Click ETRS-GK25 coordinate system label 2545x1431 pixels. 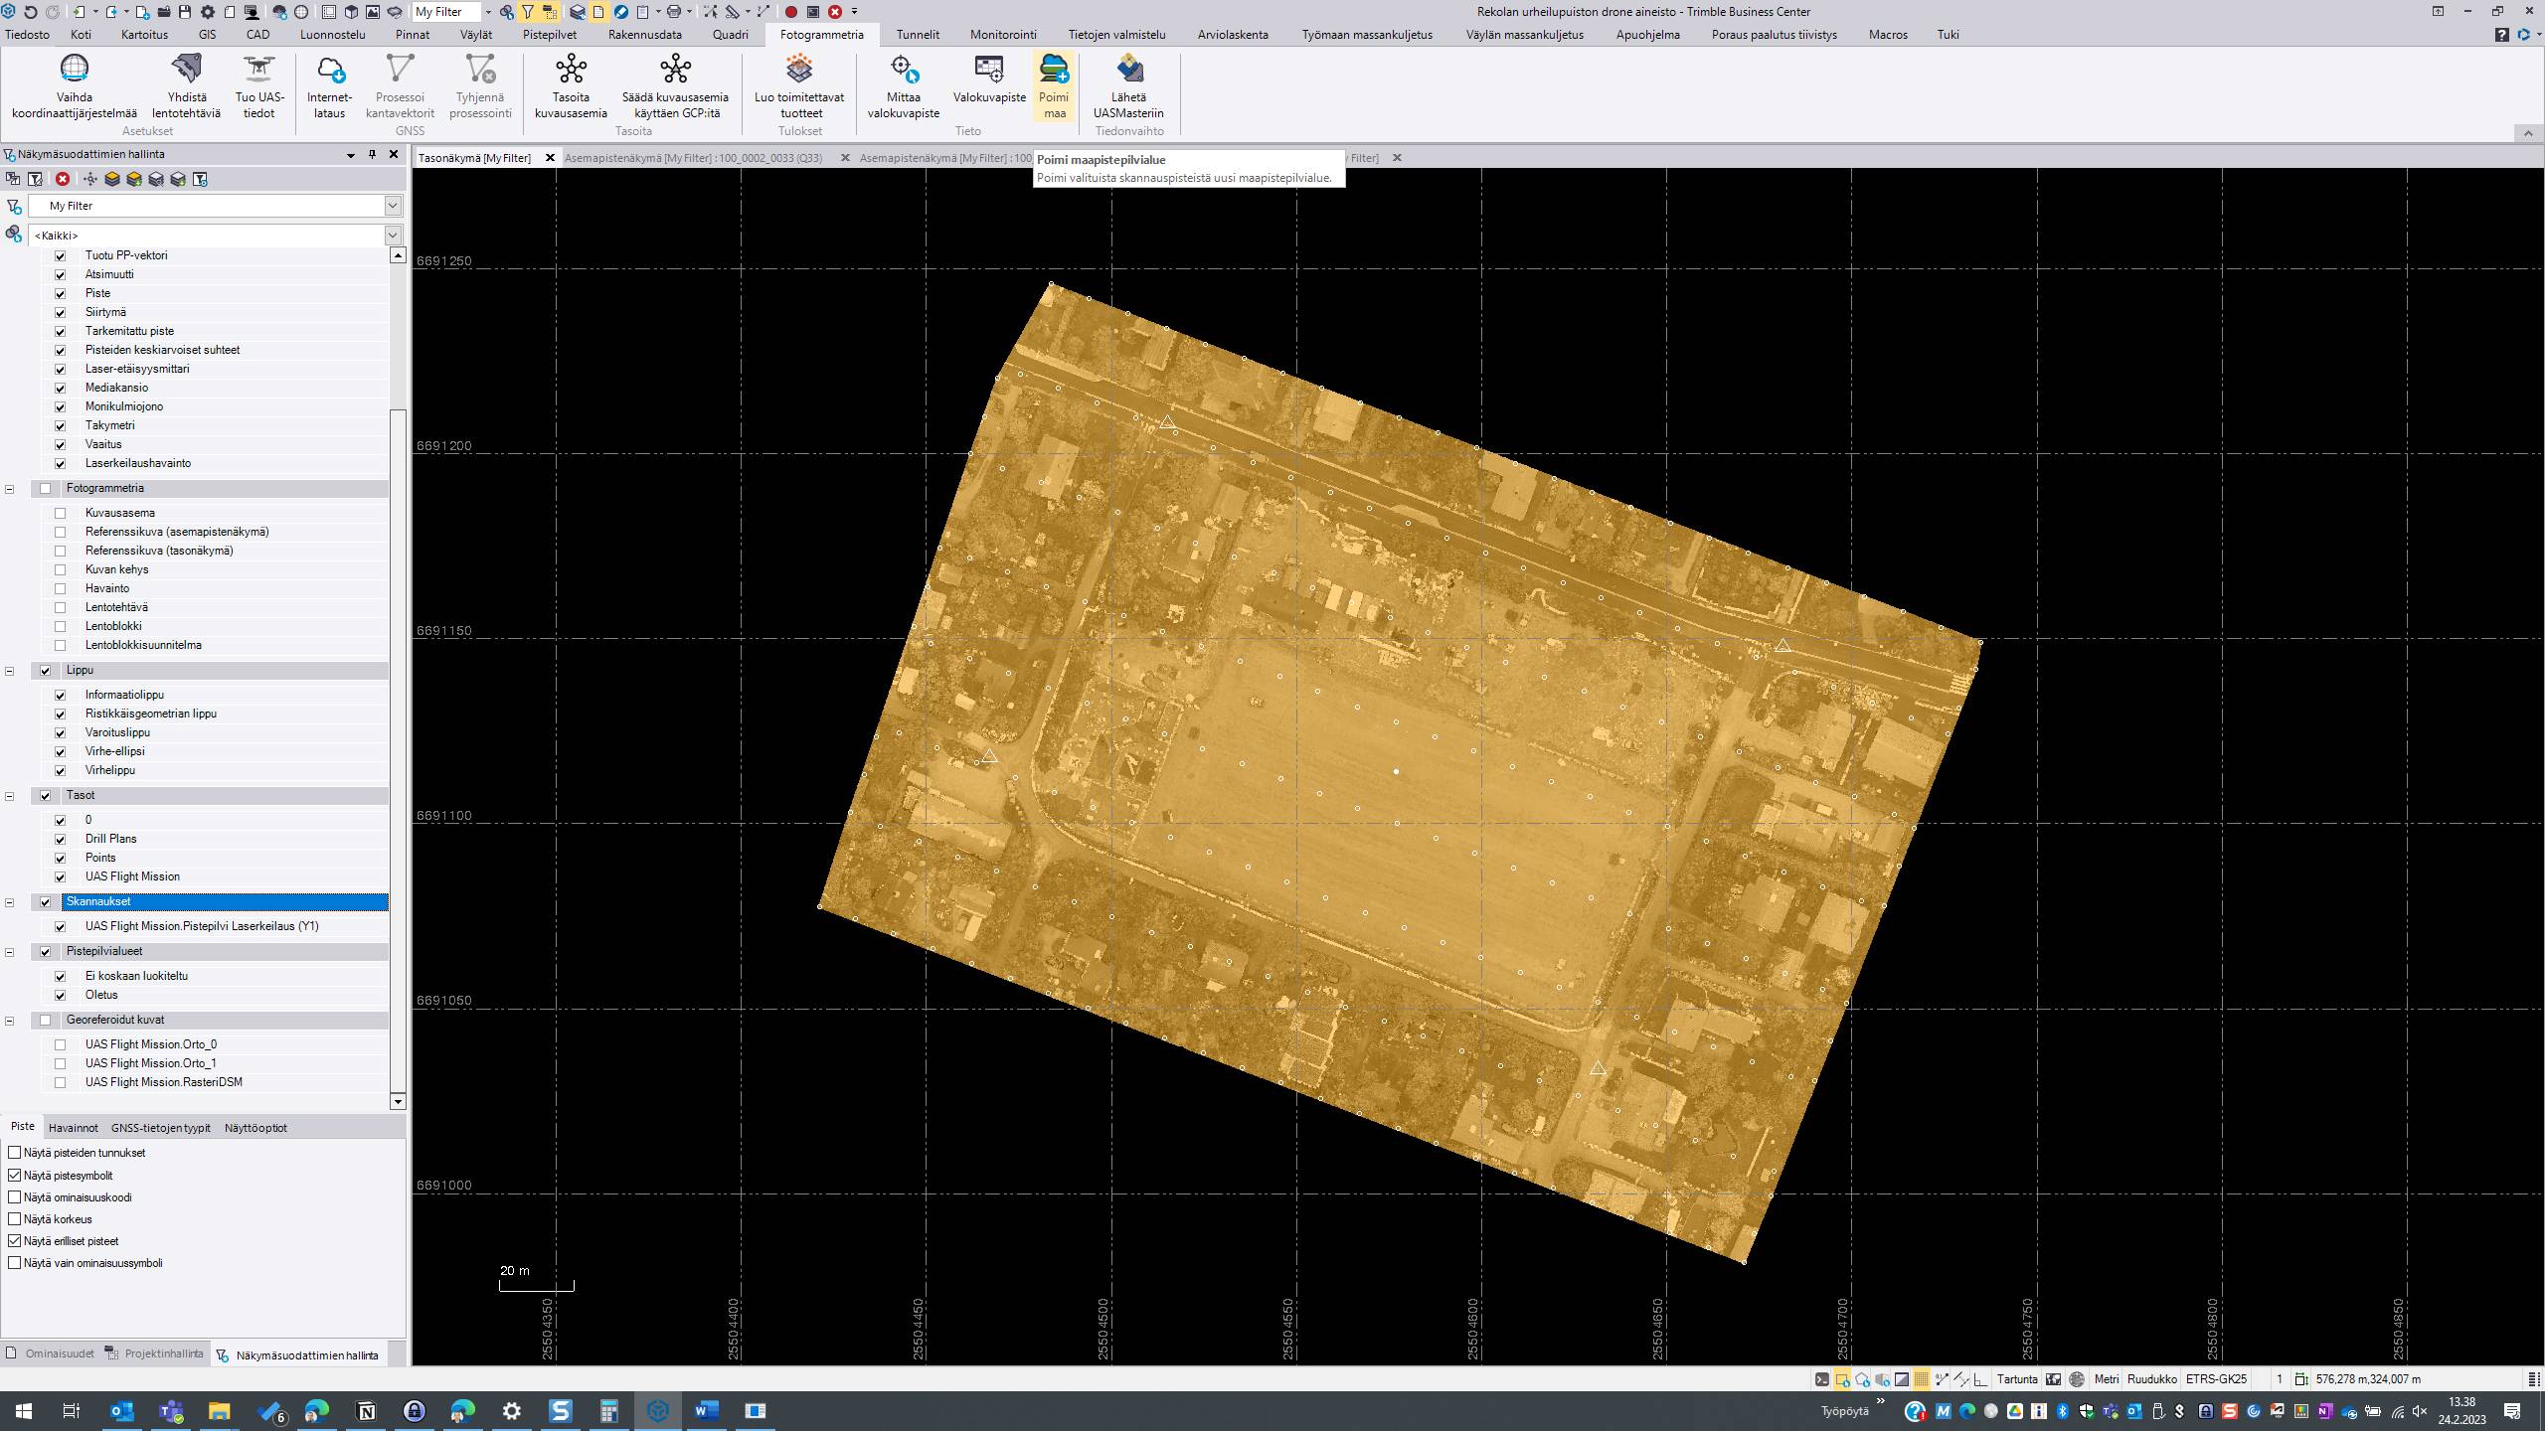point(2216,1379)
